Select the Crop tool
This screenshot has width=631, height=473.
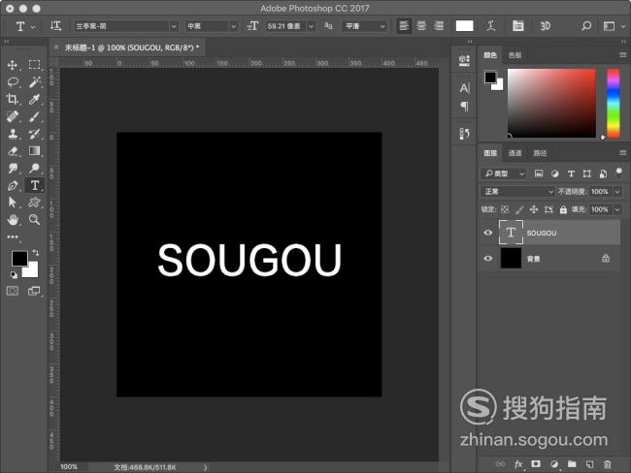13,99
